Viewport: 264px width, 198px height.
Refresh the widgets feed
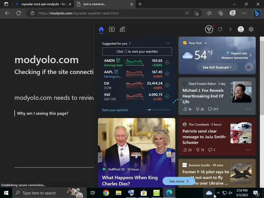click(220, 29)
